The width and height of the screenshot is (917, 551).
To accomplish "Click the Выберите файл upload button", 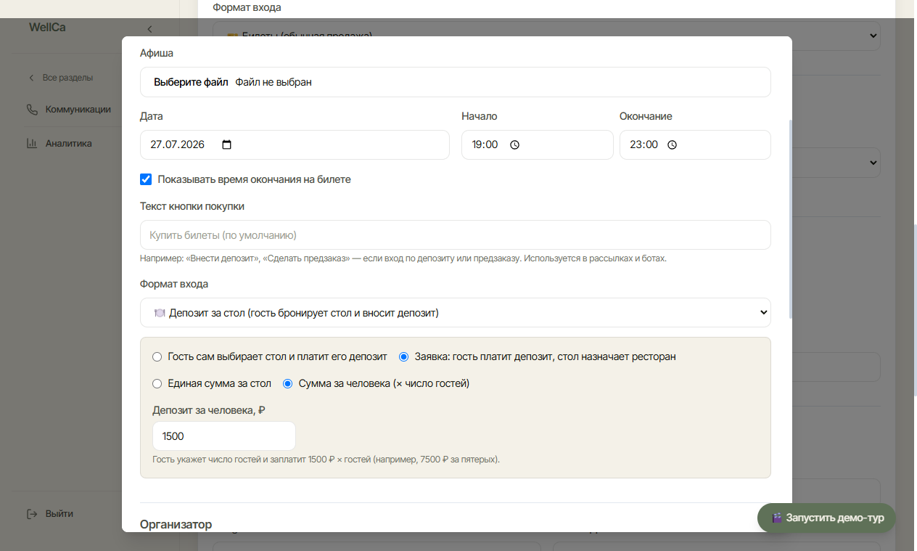I will pyautogui.click(x=191, y=82).
